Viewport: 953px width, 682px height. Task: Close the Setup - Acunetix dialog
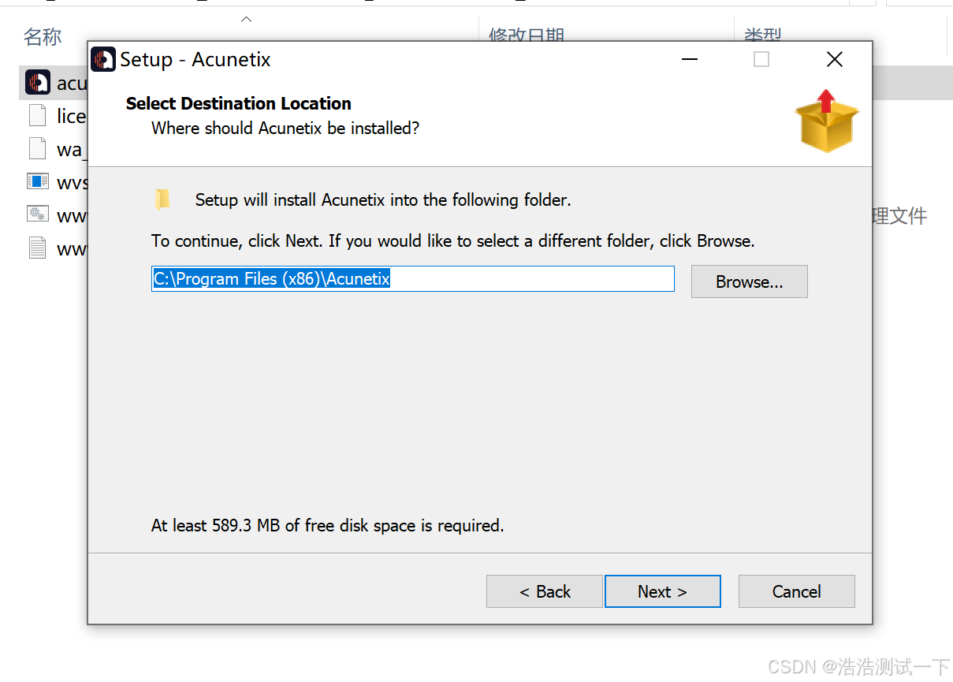(x=835, y=59)
